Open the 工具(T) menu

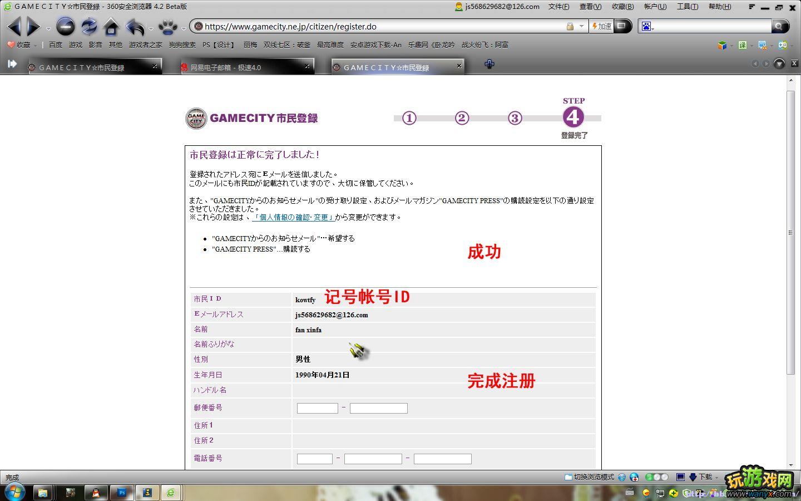point(687,7)
